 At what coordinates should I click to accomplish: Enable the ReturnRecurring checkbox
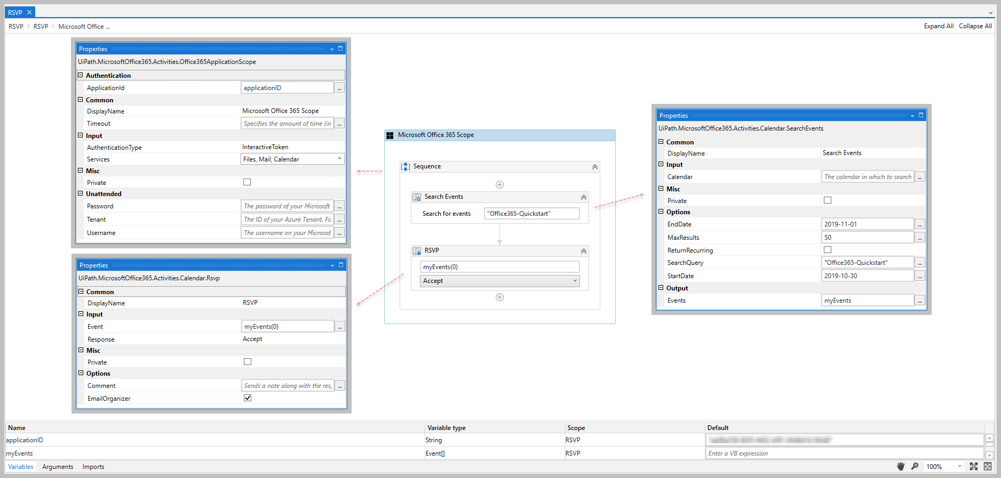coord(828,250)
